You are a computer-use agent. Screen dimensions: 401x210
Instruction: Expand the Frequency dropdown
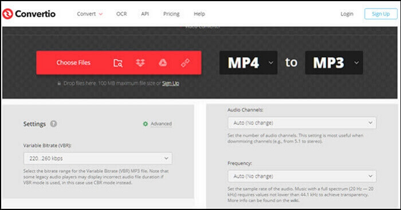tap(302, 176)
